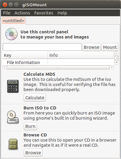This screenshot has width=121, height=159.
Task: Click the Mount button
Action: click(x=110, y=47)
